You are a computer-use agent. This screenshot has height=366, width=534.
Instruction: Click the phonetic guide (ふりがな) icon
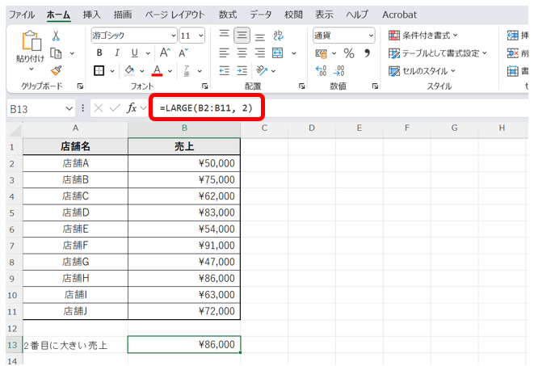coord(187,71)
